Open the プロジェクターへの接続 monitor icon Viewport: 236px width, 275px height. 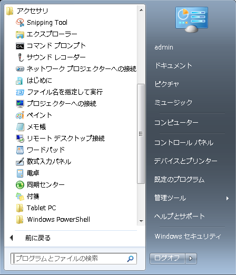pyautogui.click(x=20, y=104)
